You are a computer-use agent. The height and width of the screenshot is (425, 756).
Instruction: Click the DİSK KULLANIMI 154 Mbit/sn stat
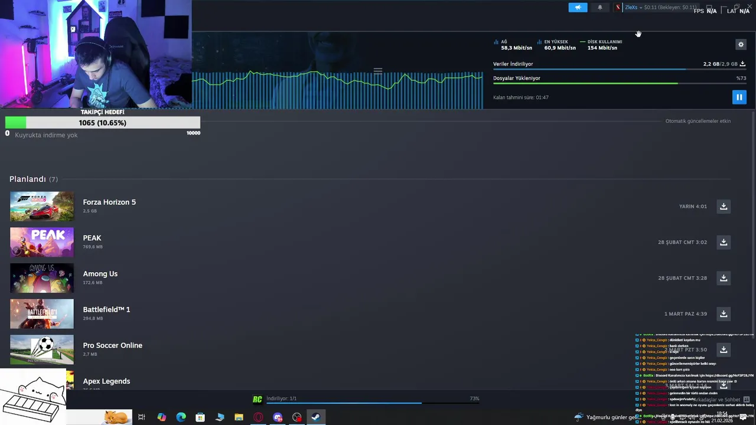(x=601, y=45)
